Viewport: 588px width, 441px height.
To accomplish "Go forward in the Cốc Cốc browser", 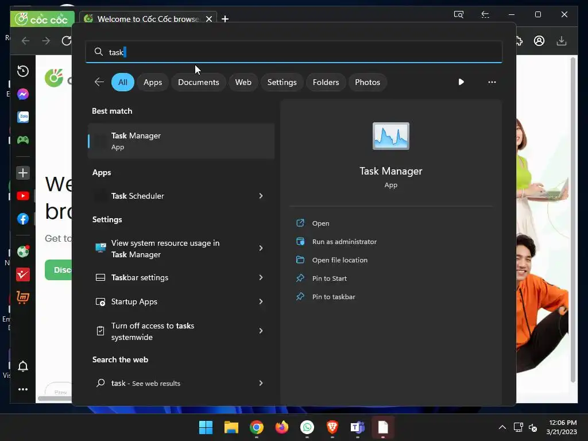I will coord(46,41).
